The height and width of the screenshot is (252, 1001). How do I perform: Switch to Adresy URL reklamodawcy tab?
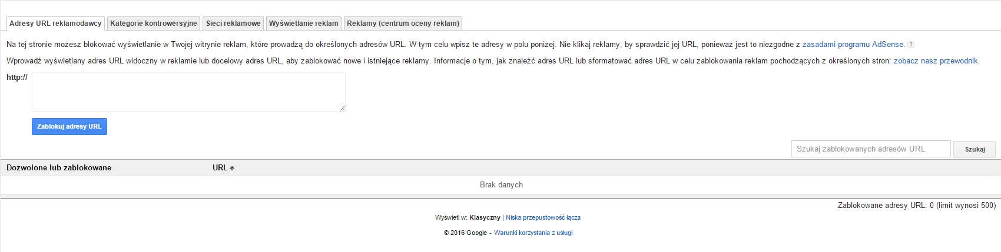pyautogui.click(x=55, y=23)
